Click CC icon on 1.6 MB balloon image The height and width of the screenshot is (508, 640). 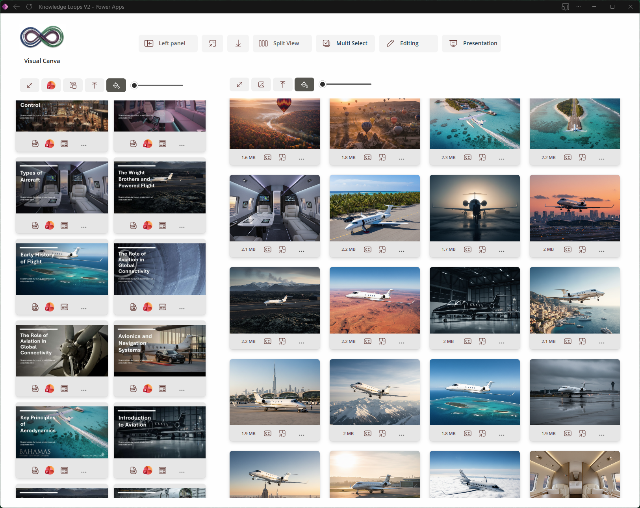268,157
